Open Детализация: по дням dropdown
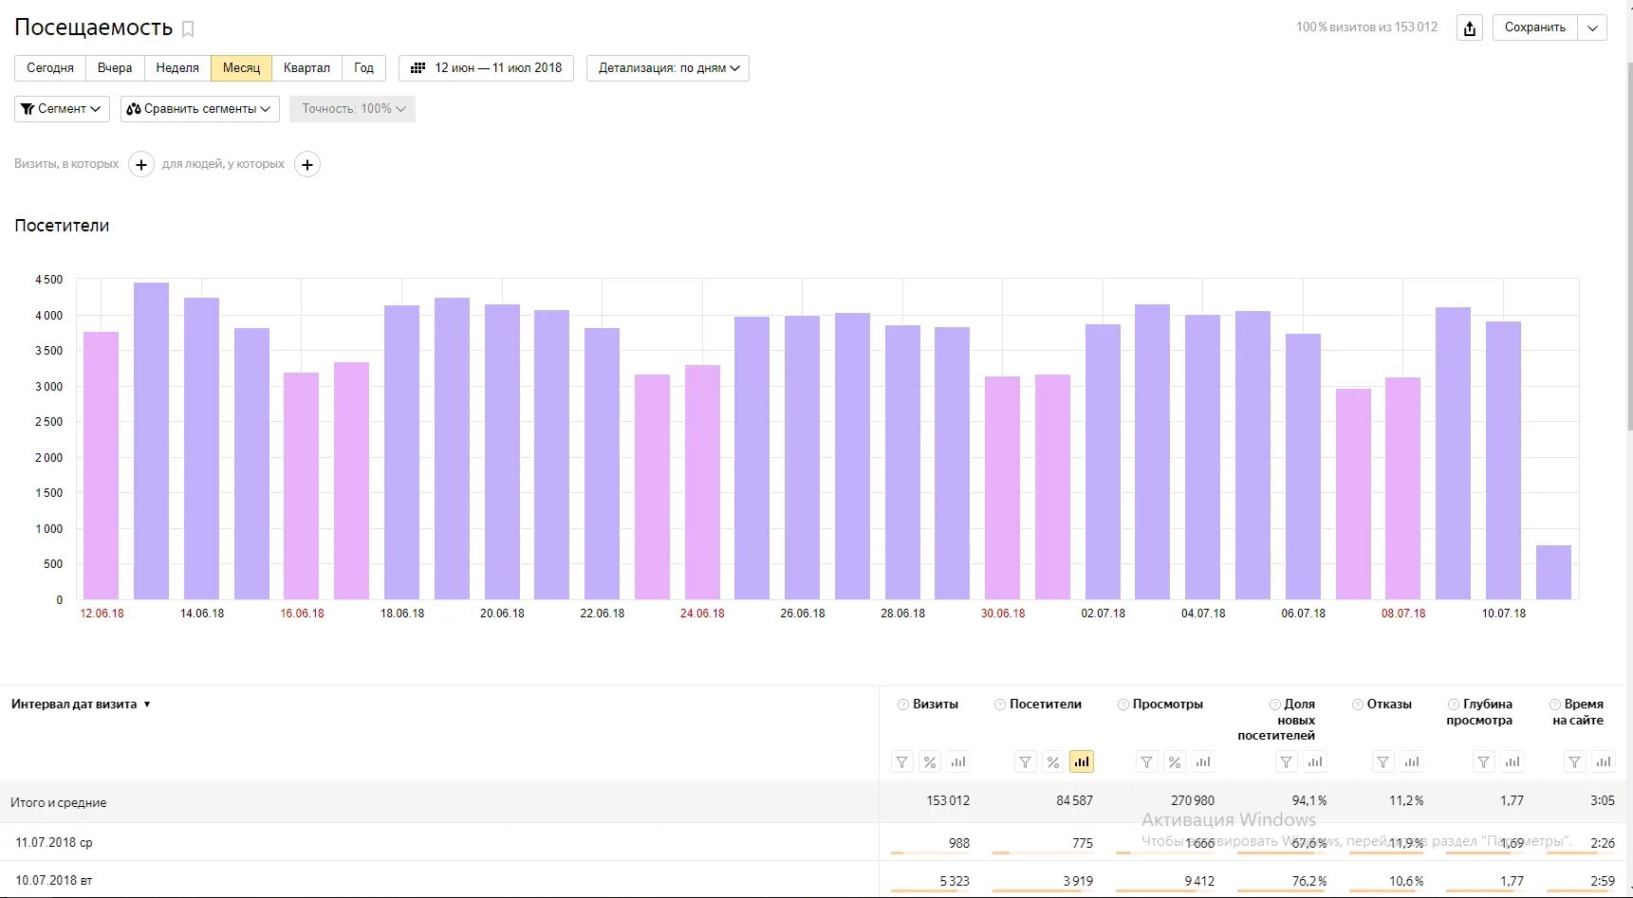Viewport: 1633px width, 898px height. point(668,68)
